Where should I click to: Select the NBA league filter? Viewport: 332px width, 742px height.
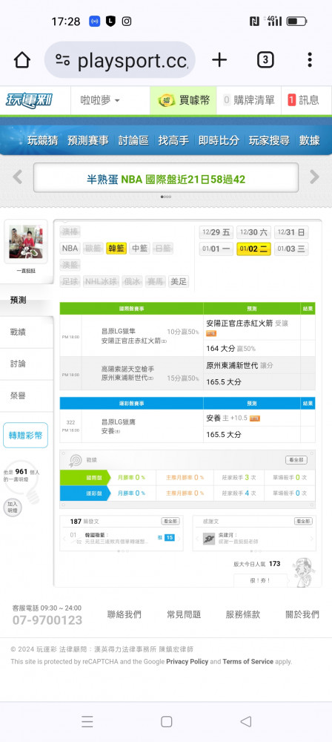[70, 248]
